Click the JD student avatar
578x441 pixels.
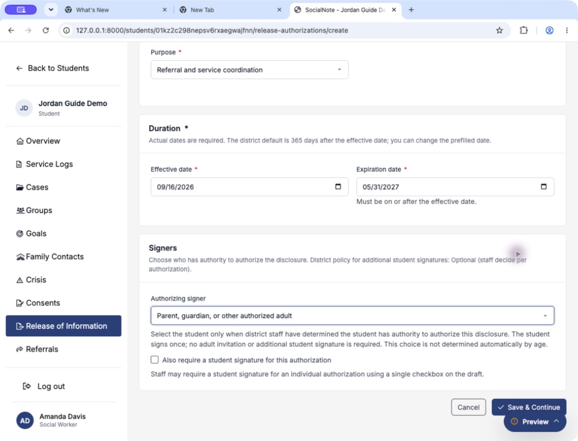pos(24,108)
